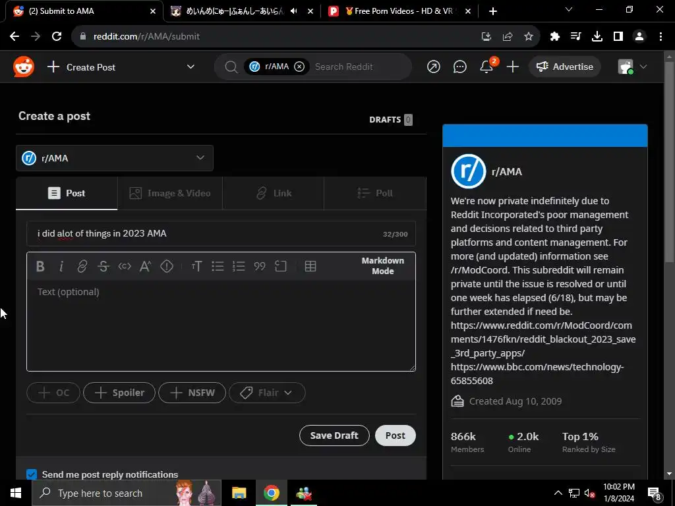Show hidden system tray icons
Screen dimensions: 675x506
558,493
